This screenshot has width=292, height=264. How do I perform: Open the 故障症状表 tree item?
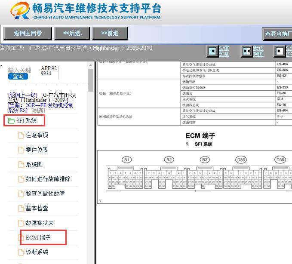[x=40, y=223]
